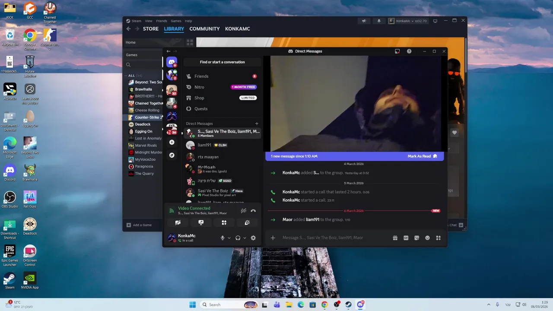Go back with Discord navigation arrow

[x=168, y=51]
